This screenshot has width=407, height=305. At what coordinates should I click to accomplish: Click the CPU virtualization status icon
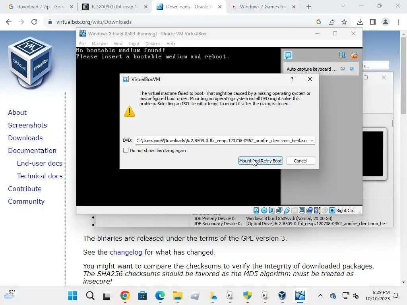point(317,210)
